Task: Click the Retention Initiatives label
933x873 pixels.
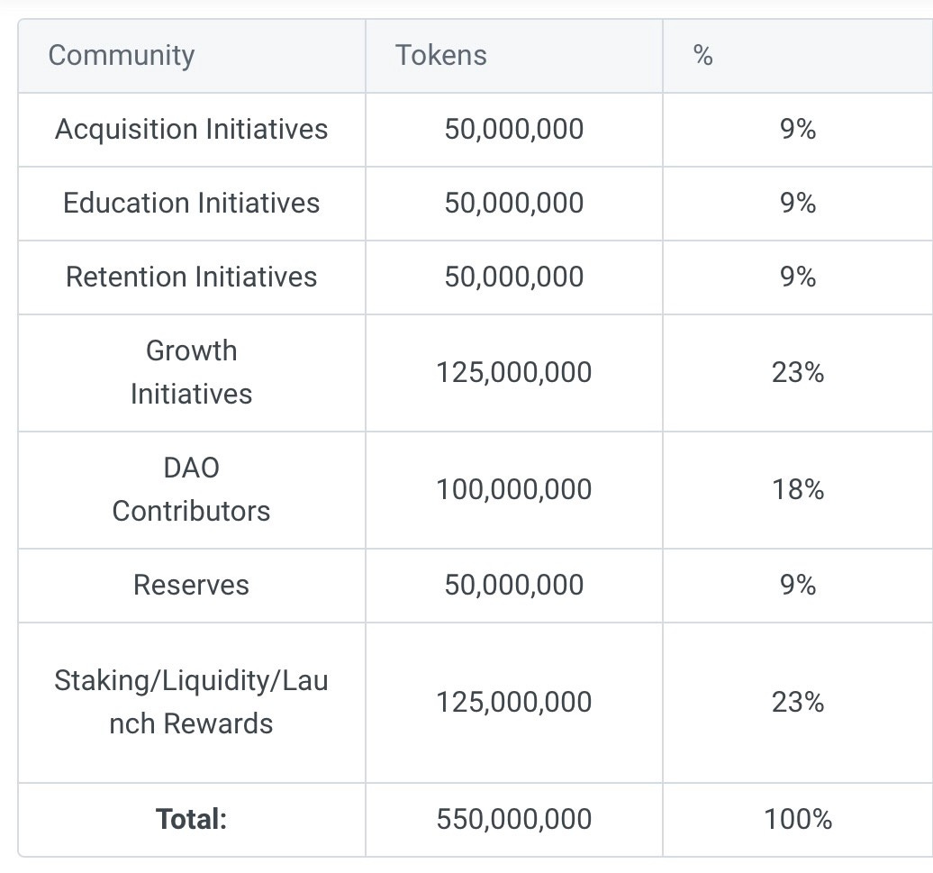Action: pos(191,277)
